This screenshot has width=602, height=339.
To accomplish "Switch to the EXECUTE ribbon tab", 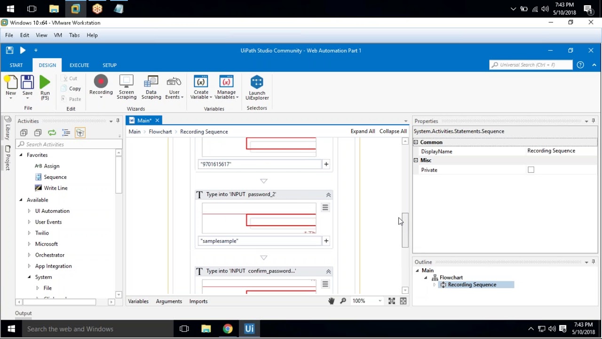I will click(x=79, y=65).
